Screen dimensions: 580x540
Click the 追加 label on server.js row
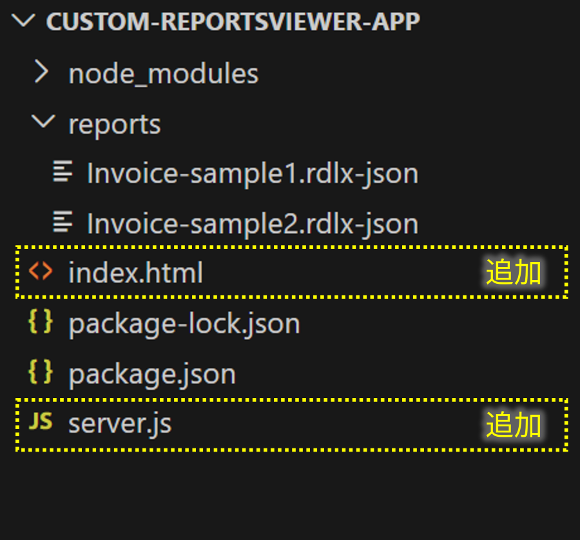click(x=513, y=425)
